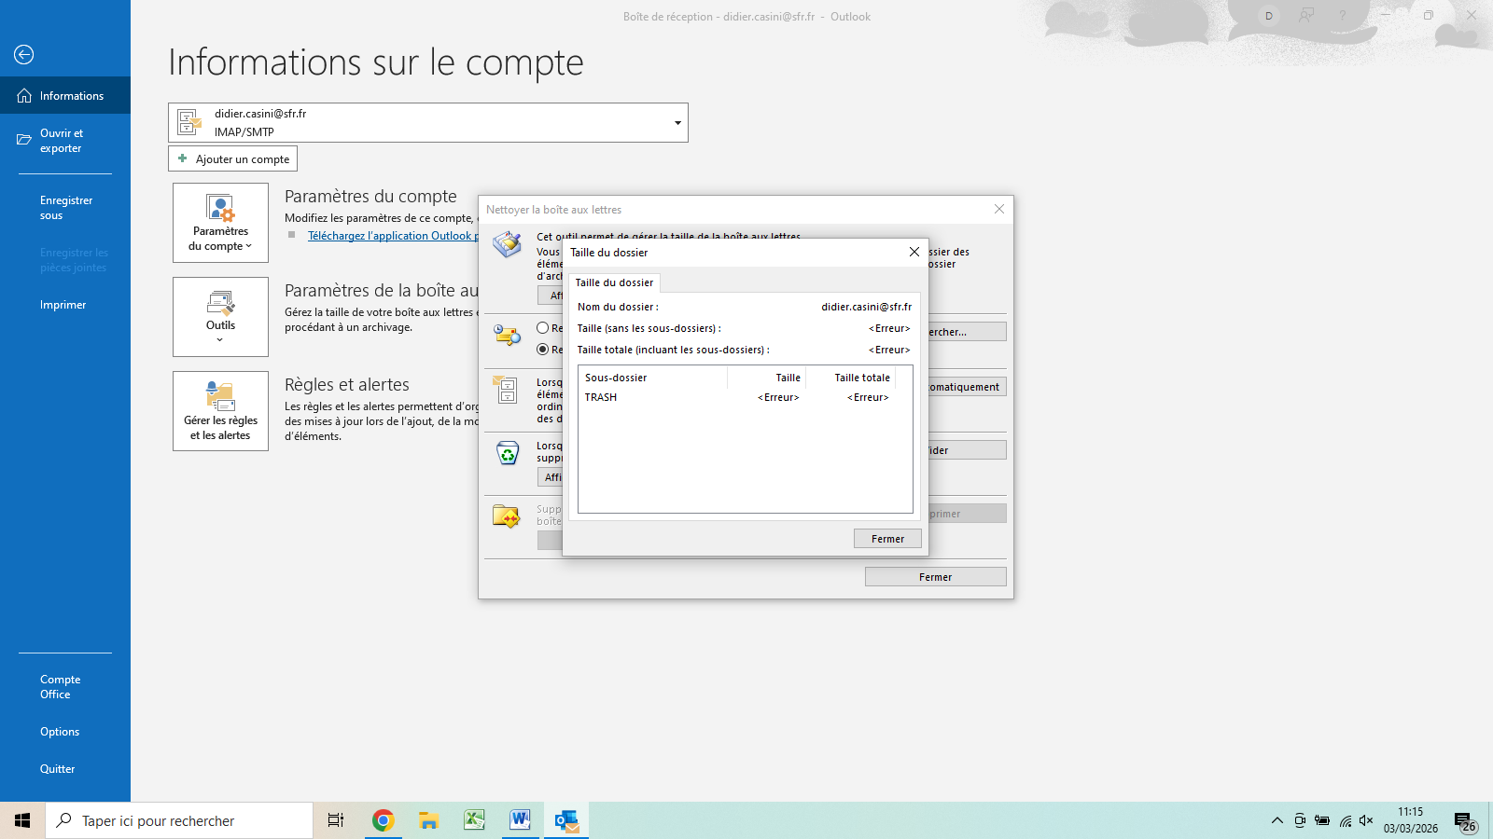Open Outlook Options from the sidebar
This screenshot has width=1493, height=839.
point(65,732)
